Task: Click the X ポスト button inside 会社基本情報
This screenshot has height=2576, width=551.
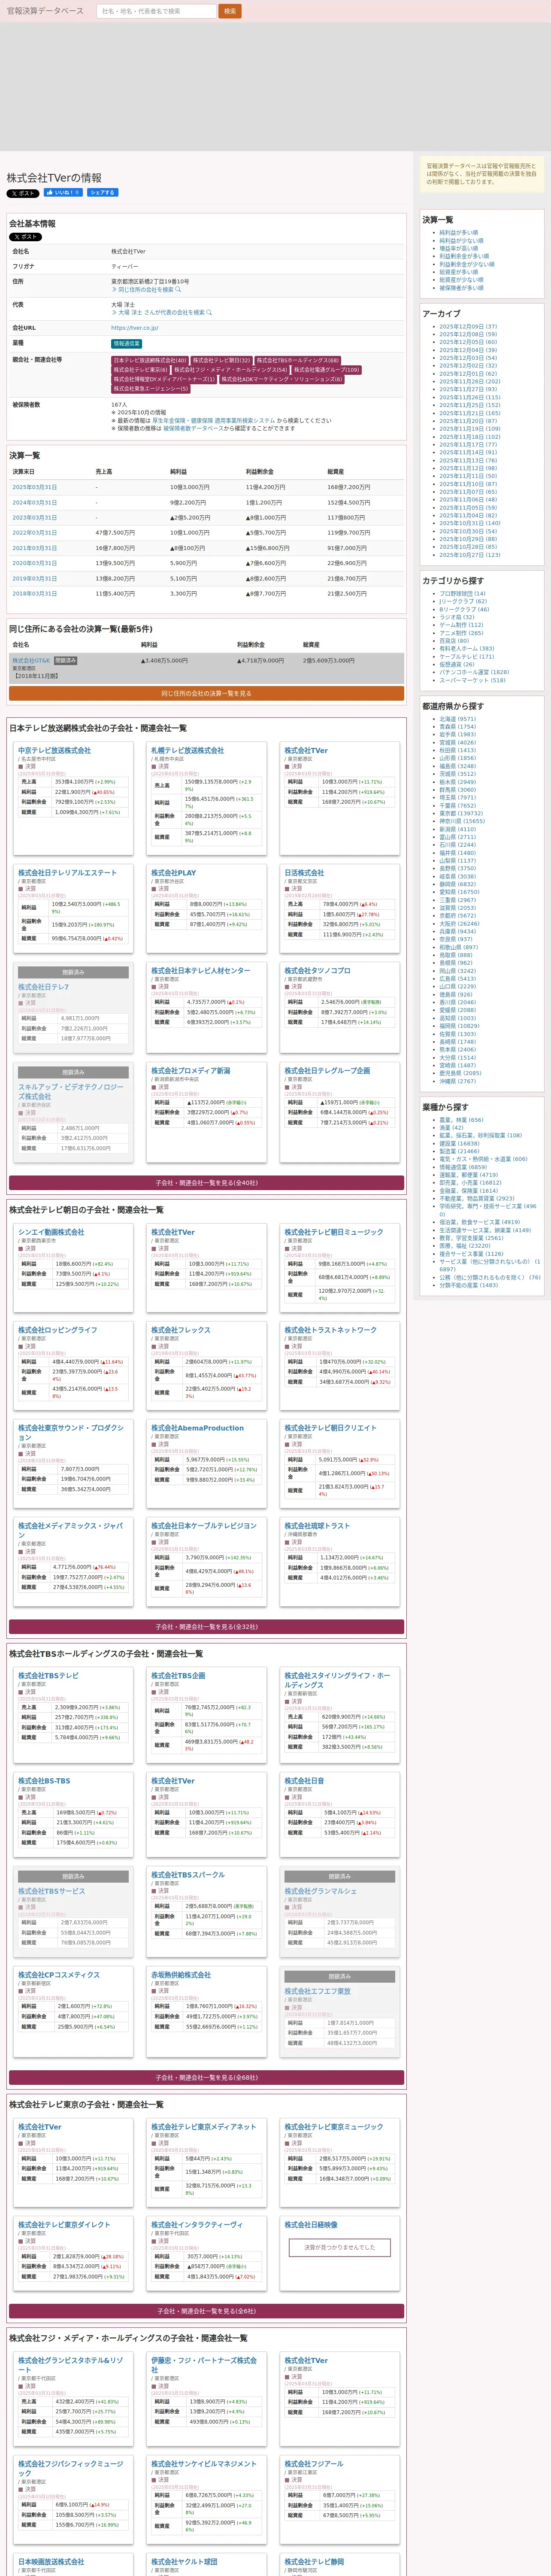Action: [26, 237]
